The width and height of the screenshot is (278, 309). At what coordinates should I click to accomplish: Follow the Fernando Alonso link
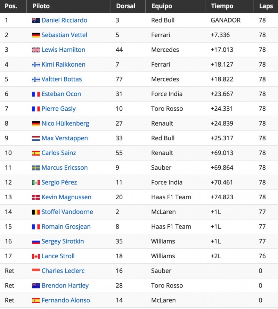pyautogui.click(x=66, y=300)
